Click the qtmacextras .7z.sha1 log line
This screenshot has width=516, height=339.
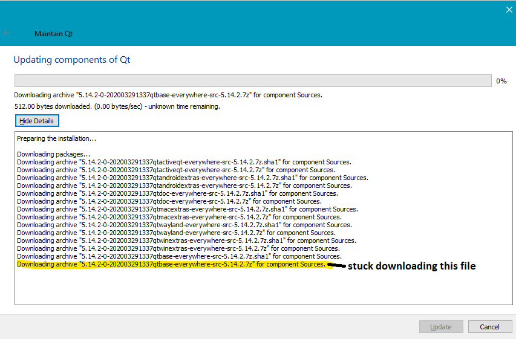[187, 209]
